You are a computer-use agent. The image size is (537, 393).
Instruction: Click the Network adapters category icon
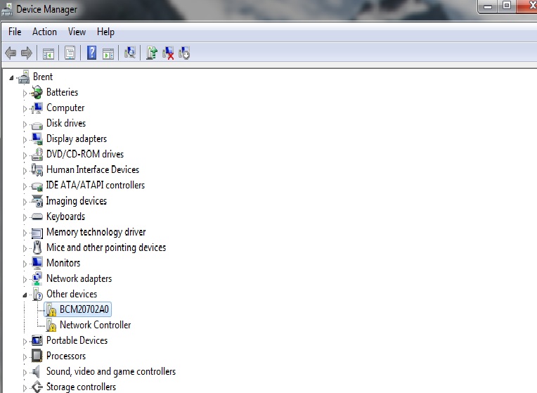[x=37, y=278]
